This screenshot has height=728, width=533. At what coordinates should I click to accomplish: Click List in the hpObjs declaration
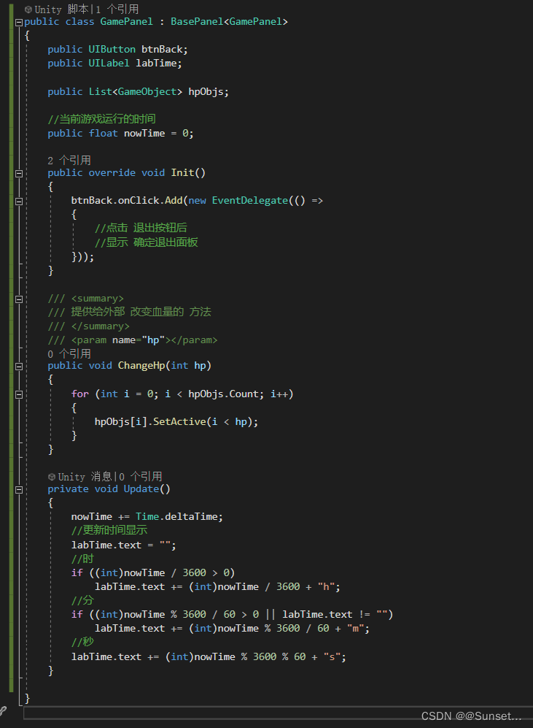point(100,92)
